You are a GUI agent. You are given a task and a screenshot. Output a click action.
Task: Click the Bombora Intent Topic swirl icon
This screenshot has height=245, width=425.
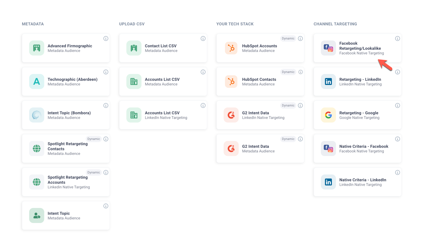tap(36, 115)
